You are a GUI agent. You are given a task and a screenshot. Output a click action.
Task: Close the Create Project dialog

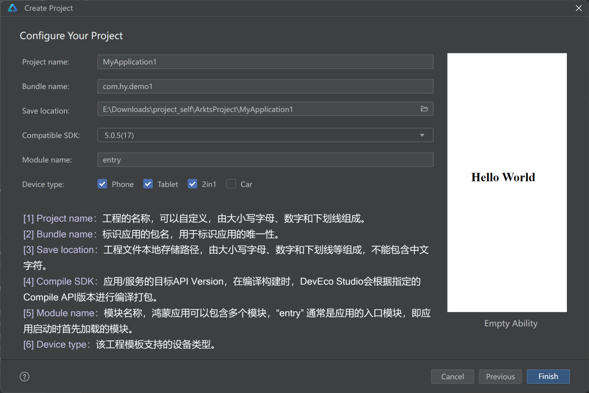tap(579, 8)
